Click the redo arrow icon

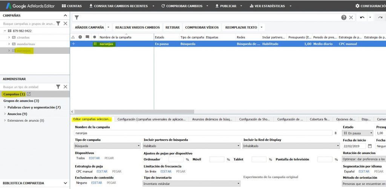coord(380,17)
